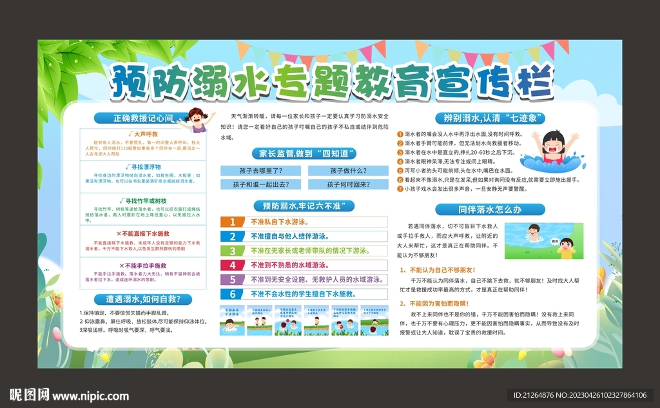Screen dimensions: 660x408
Task: Click the 辨别溺水,认清“七迹象” header pill
Action: point(490,119)
